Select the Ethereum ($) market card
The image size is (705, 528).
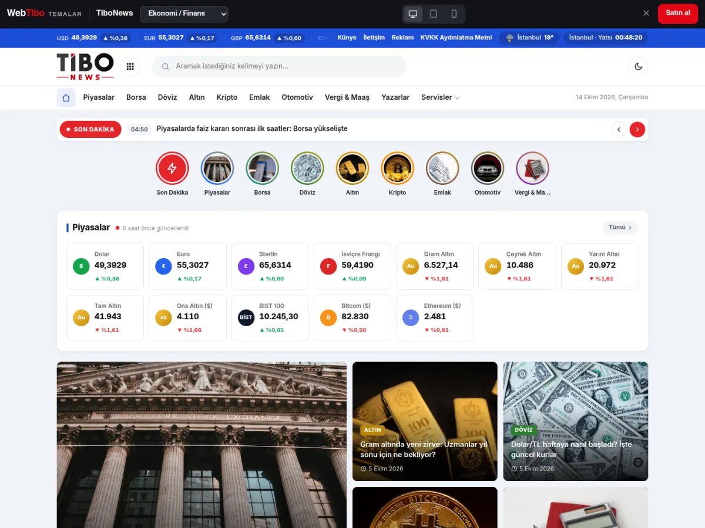pyautogui.click(x=435, y=318)
